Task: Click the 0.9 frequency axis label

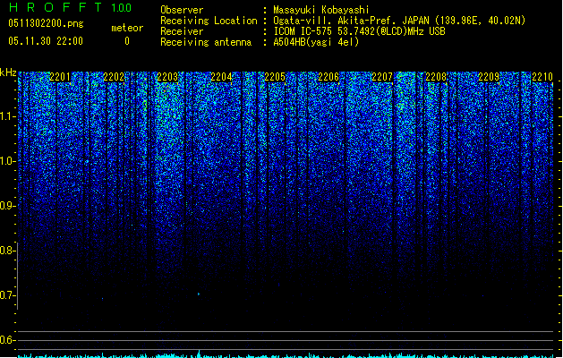Action: point(8,206)
